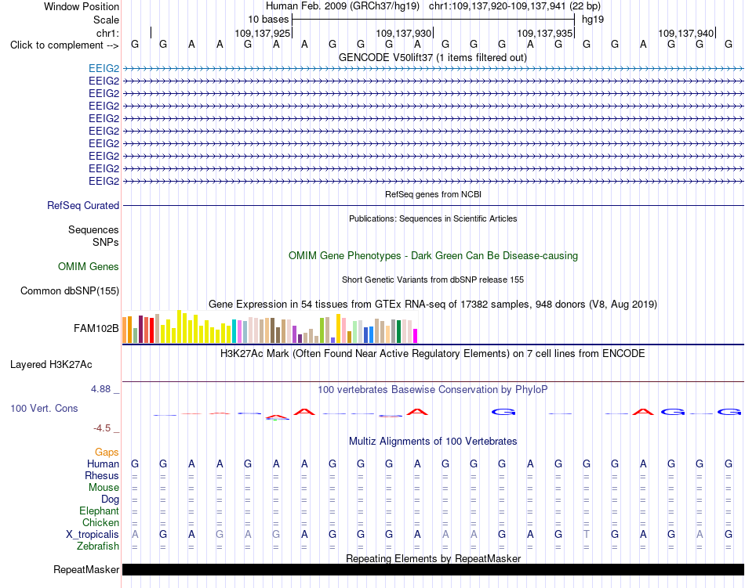Click the 100 Vert. Cons label
Screen dimensions: 745x588
pos(44,408)
